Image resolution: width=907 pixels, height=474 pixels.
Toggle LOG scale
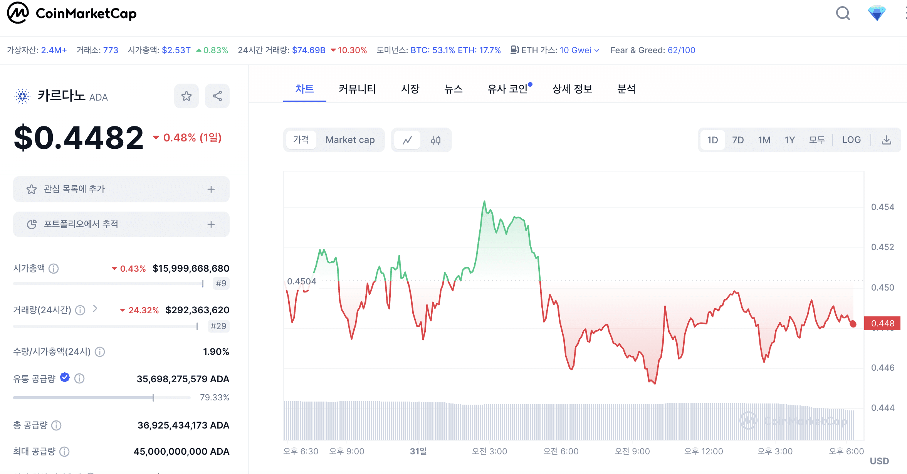click(x=851, y=140)
